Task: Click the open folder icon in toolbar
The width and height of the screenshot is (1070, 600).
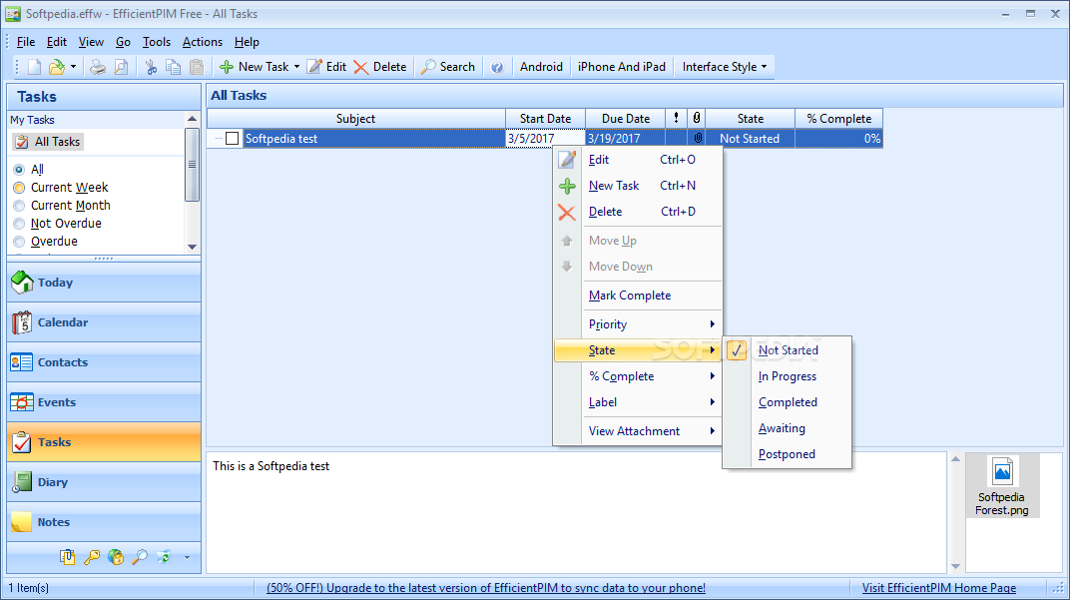Action: tap(57, 67)
